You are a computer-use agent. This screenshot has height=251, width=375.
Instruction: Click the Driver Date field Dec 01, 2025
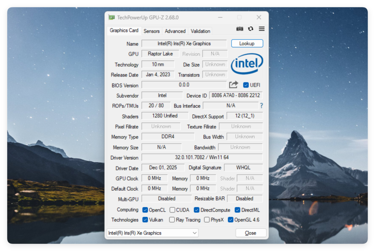[x=163, y=168]
